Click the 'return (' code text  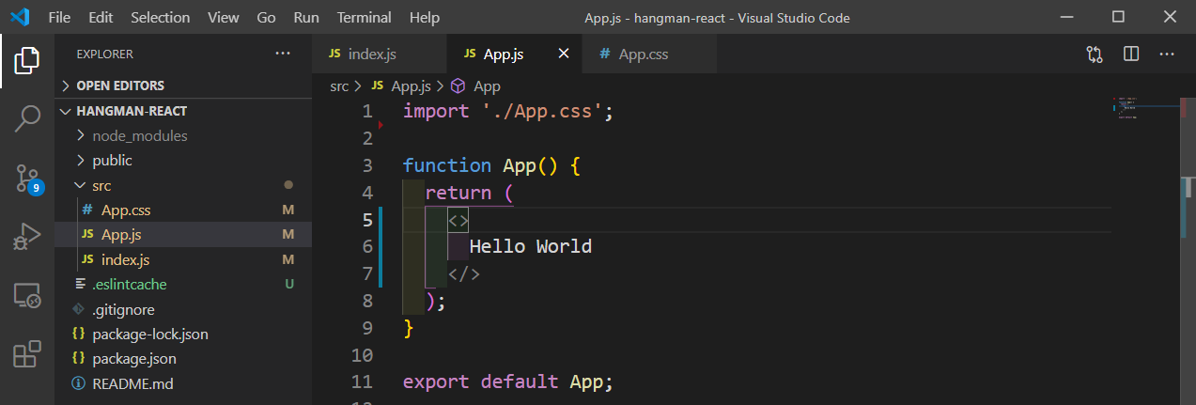470,193
